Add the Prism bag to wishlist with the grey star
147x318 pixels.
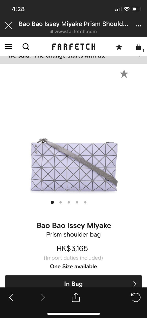(124, 74)
